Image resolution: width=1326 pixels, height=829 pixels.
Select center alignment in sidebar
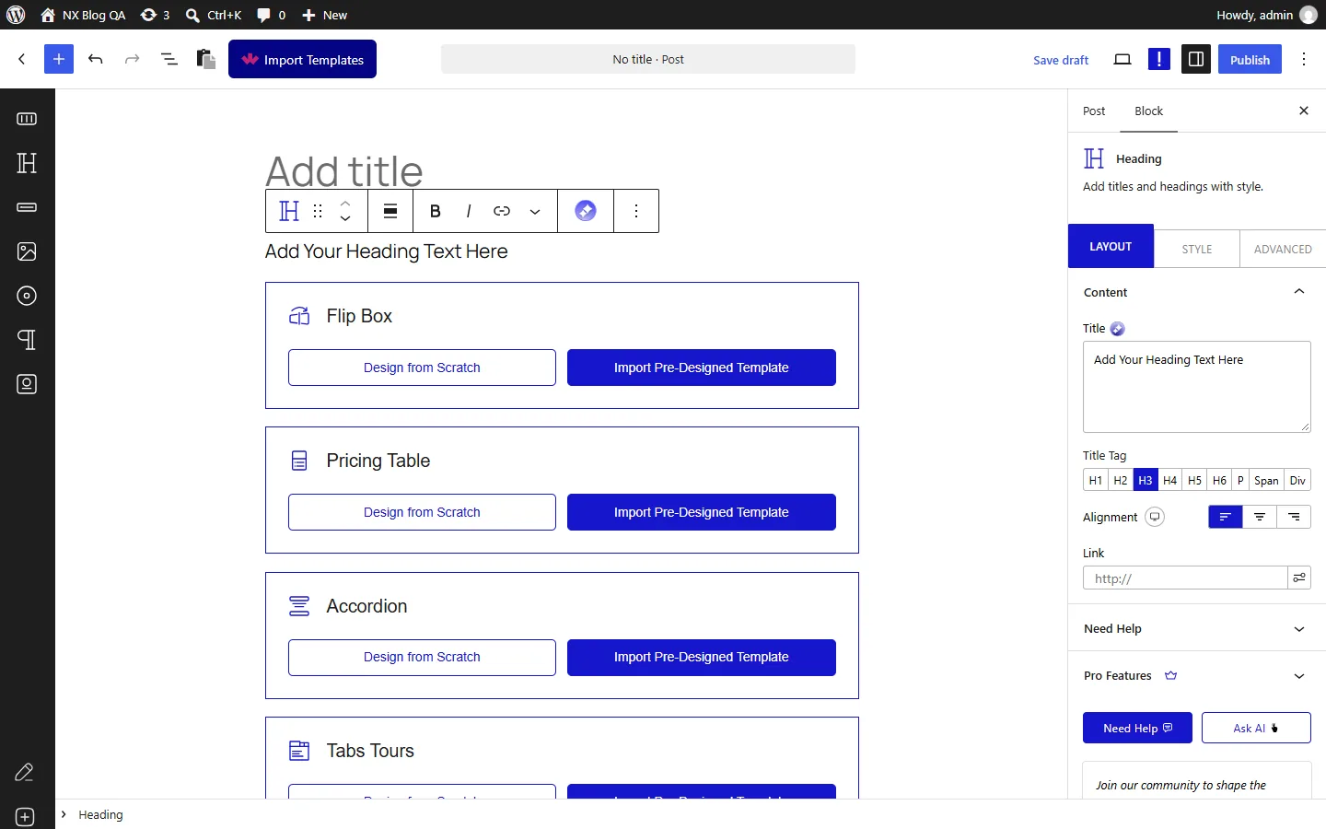(1260, 517)
